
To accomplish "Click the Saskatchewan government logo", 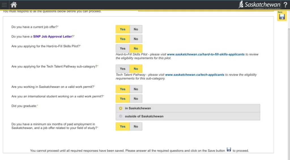I will click(x=259, y=5).
